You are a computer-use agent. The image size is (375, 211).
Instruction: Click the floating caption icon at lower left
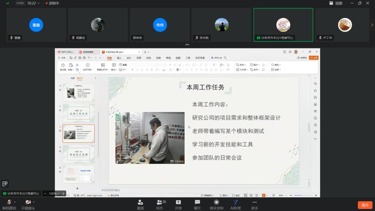click(x=5, y=184)
